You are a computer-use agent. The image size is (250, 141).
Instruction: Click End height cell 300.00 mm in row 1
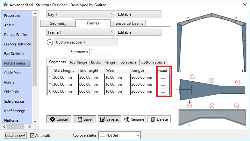91,77
